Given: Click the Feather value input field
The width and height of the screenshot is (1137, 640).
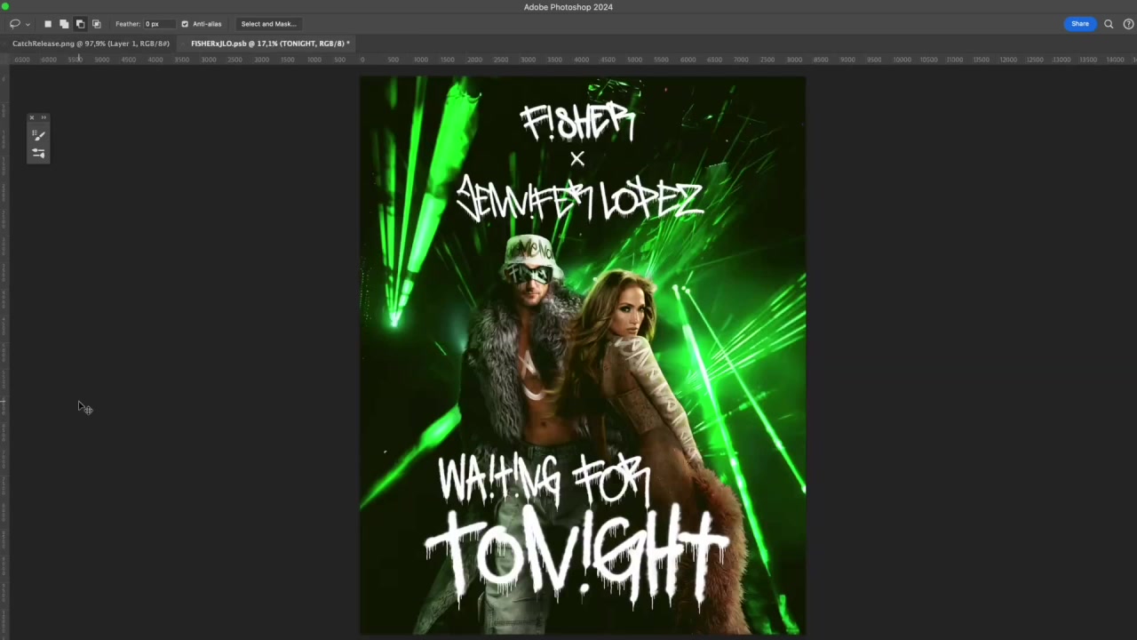Looking at the screenshot, I should pyautogui.click(x=159, y=24).
